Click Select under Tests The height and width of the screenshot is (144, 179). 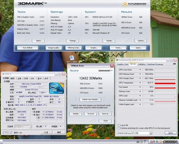[x=39, y=41]
